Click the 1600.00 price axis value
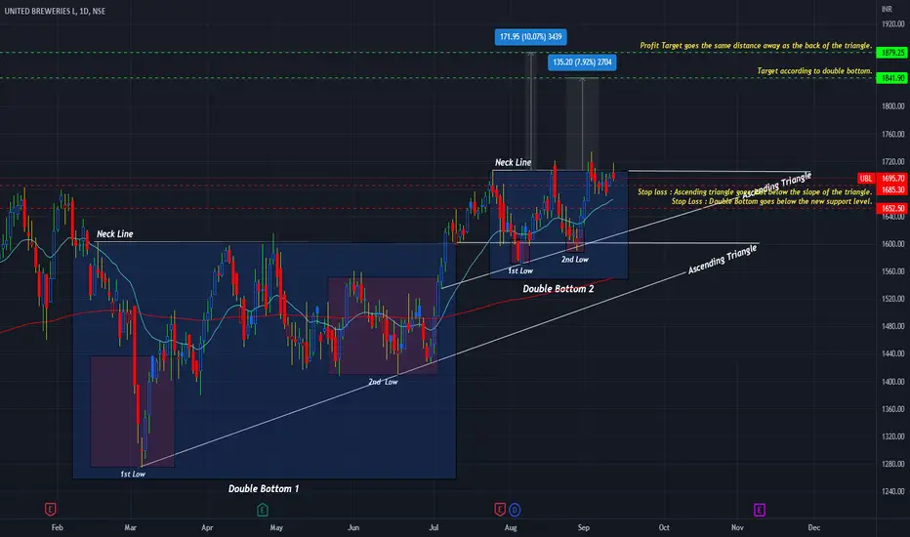The height and width of the screenshot is (537, 910). pyautogui.click(x=893, y=244)
